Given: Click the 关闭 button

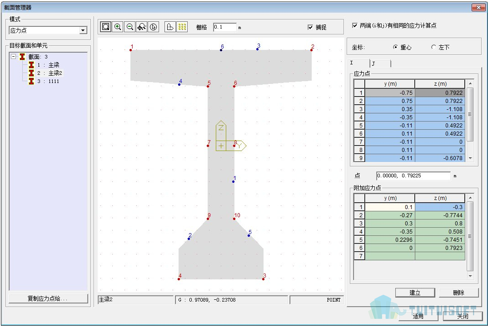Looking at the screenshot, I should (x=463, y=316).
